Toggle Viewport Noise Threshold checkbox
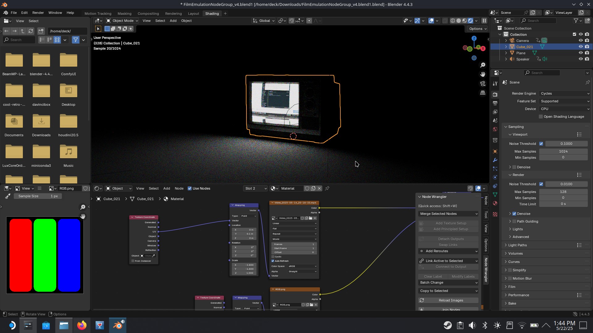 [541, 144]
